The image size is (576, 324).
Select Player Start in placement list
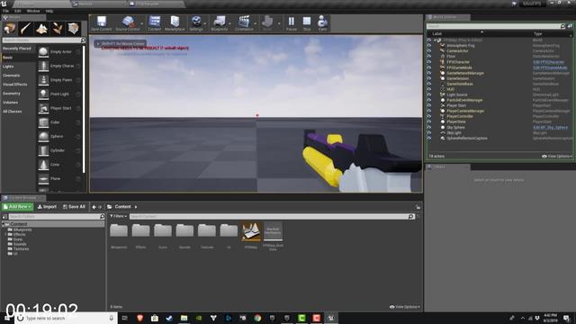click(59, 108)
